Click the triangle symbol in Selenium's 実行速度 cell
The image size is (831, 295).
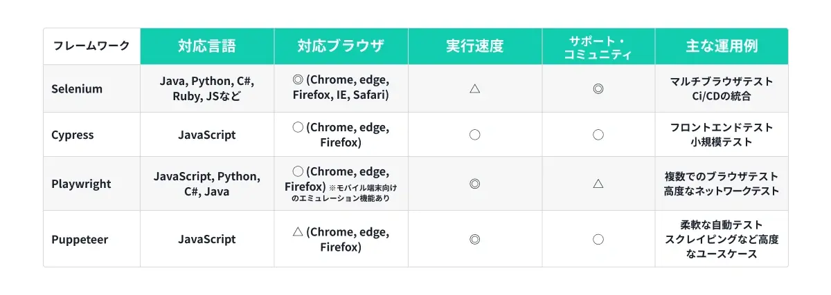pyautogui.click(x=475, y=88)
